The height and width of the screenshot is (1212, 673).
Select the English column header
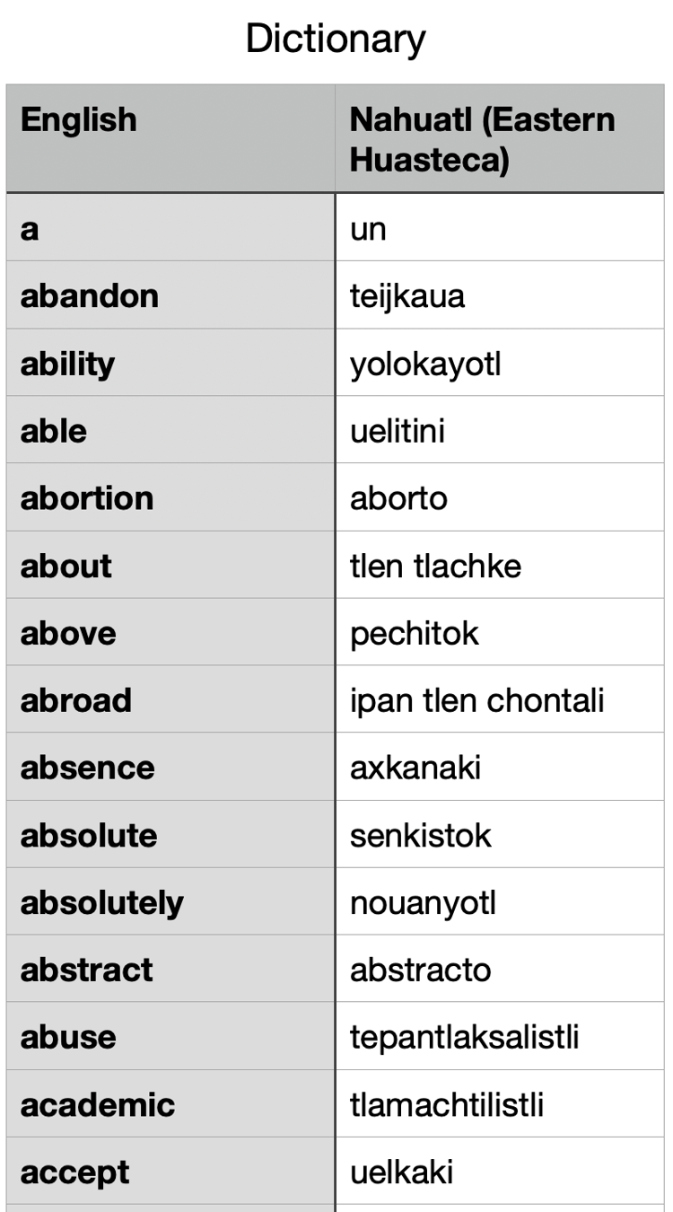coord(79,120)
